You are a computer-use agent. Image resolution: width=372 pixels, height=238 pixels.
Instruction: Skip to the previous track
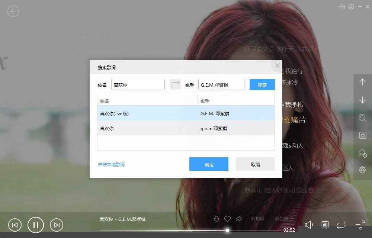(15, 225)
